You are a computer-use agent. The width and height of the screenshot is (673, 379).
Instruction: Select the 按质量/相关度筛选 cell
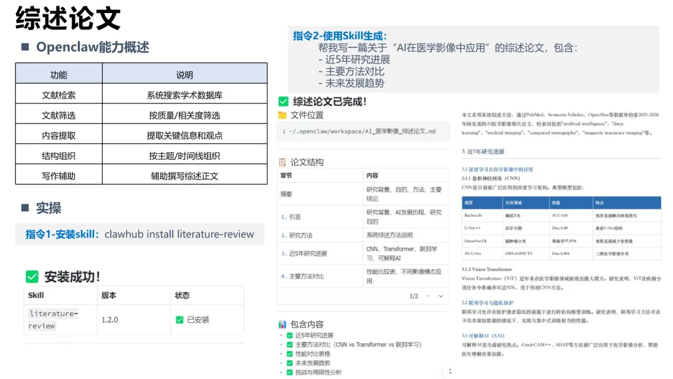coord(184,113)
